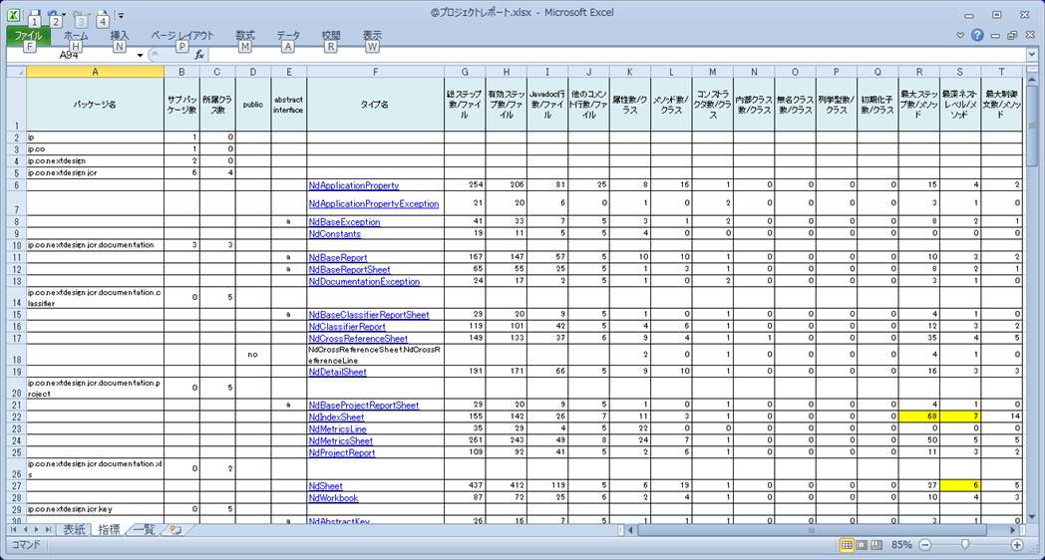Image resolution: width=1045 pixels, height=560 pixels.
Task: Click the Insert Worksheet tab icon
Action: pyautogui.click(x=175, y=530)
